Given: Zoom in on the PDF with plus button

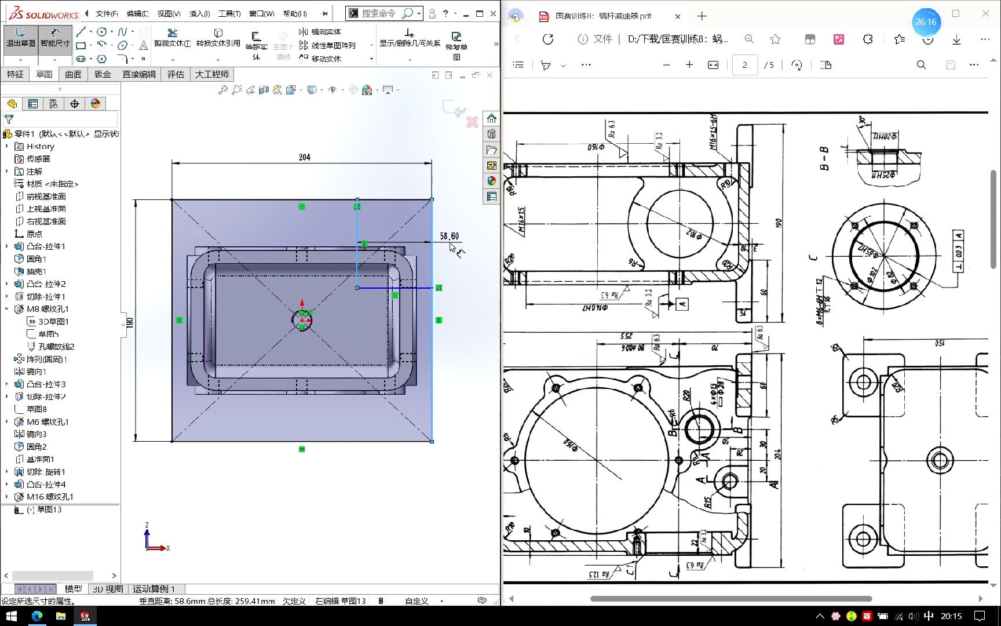Looking at the screenshot, I should [689, 65].
